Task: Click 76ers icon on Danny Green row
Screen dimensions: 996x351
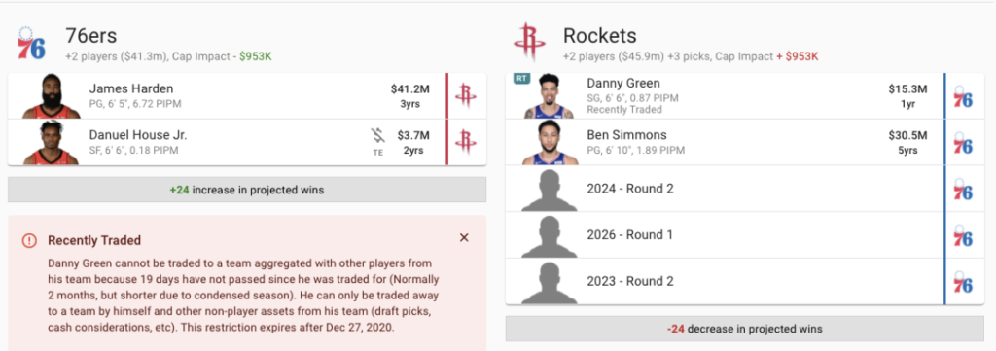Action: [963, 96]
